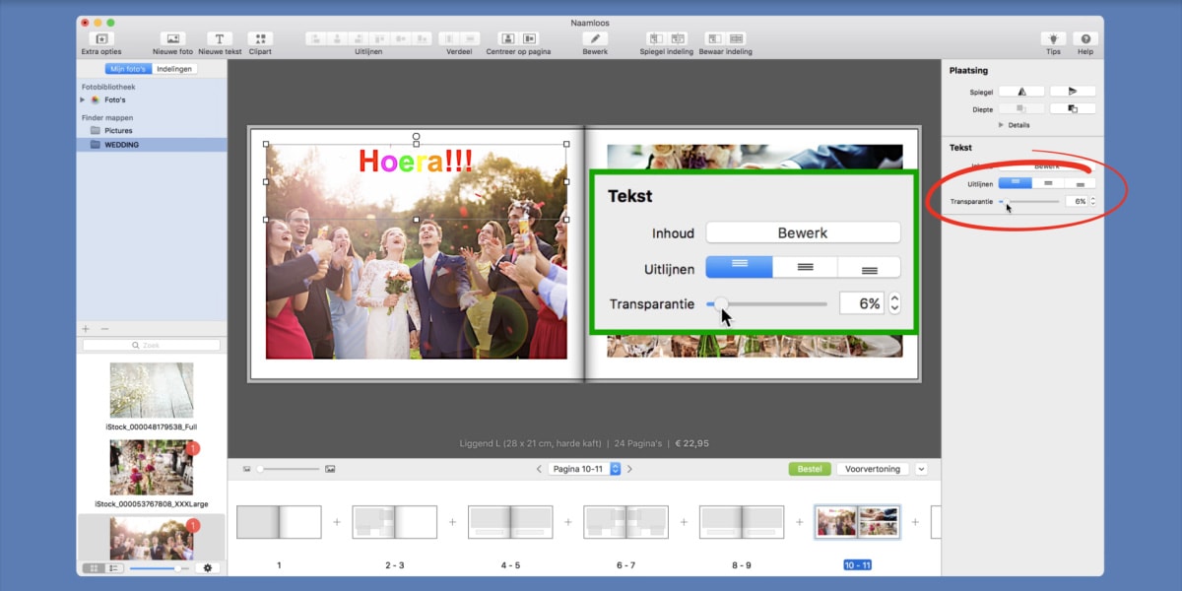Click the Transparantie value stepper arrows
Viewport: 1182px width, 591px height.
pos(1092,201)
